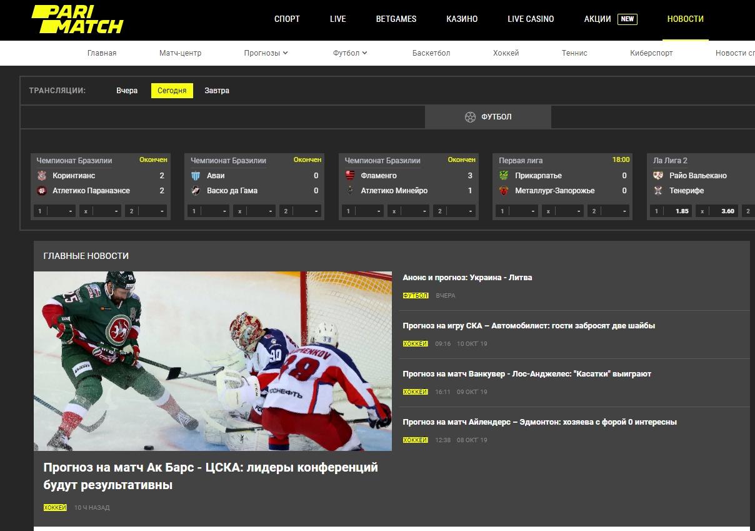Click ХОККЕЙ tag under Ак Барс headline
Viewport: 755px width, 531px height.
(x=55, y=507)
